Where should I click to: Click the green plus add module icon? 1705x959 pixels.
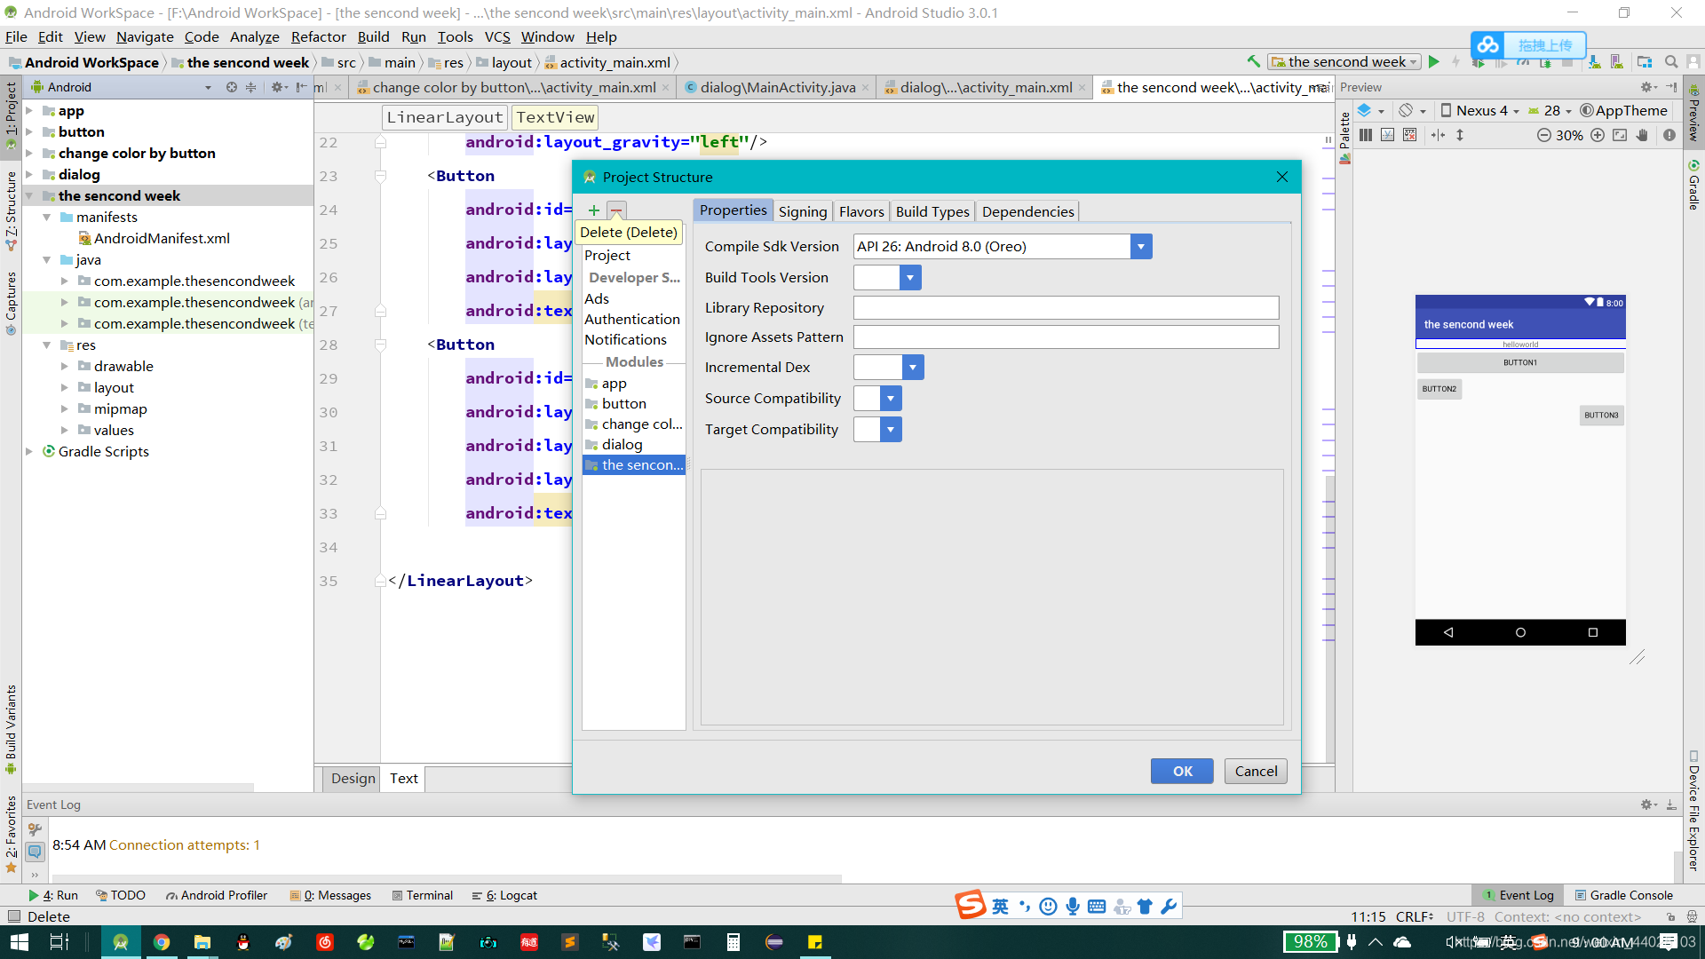(x=594, y=210)
